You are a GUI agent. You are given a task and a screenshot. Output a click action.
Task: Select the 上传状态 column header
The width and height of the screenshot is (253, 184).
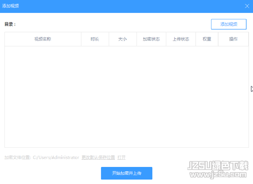181,39
